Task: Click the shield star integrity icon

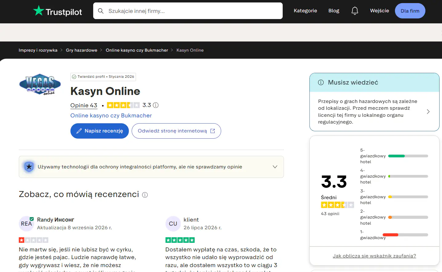Action: pos(29,167)
